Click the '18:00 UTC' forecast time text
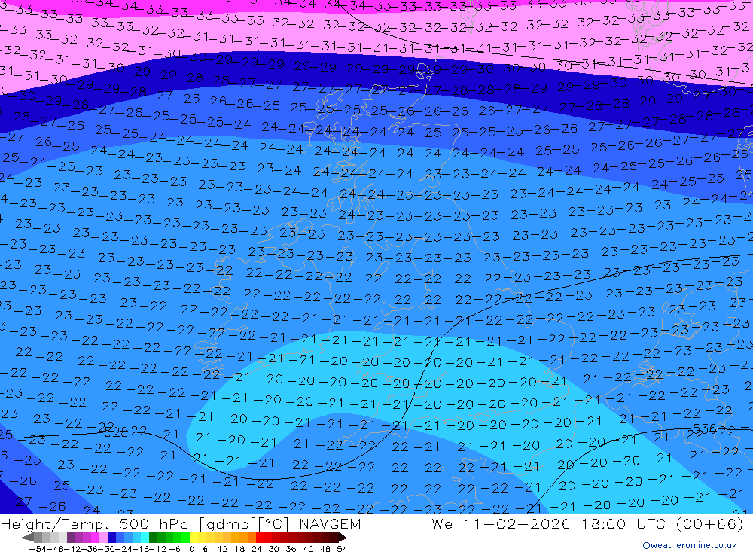Screen dimensions: 753x552 coord(623,523)
